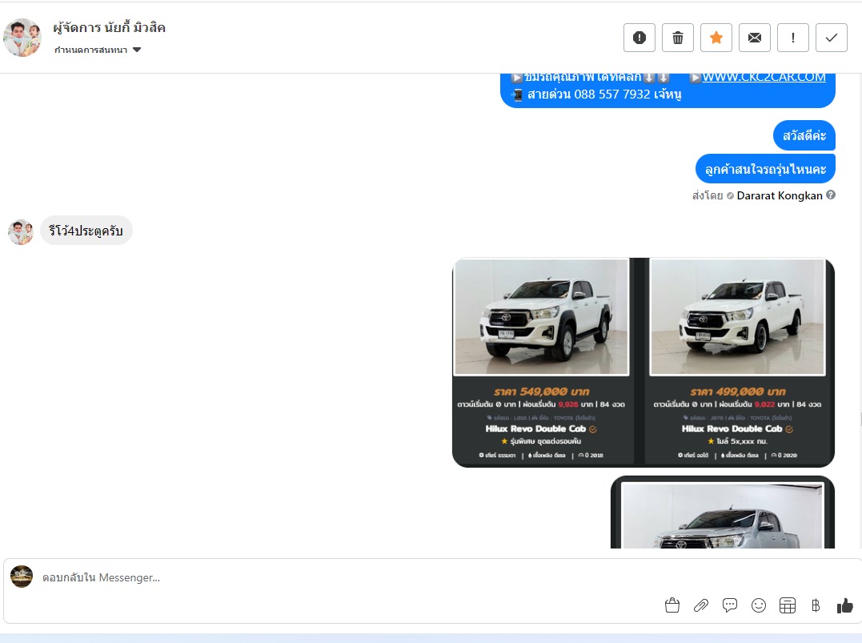Mark as unread with envelope icon
This screenshot has width=862, height=643.
pos(755,38)
